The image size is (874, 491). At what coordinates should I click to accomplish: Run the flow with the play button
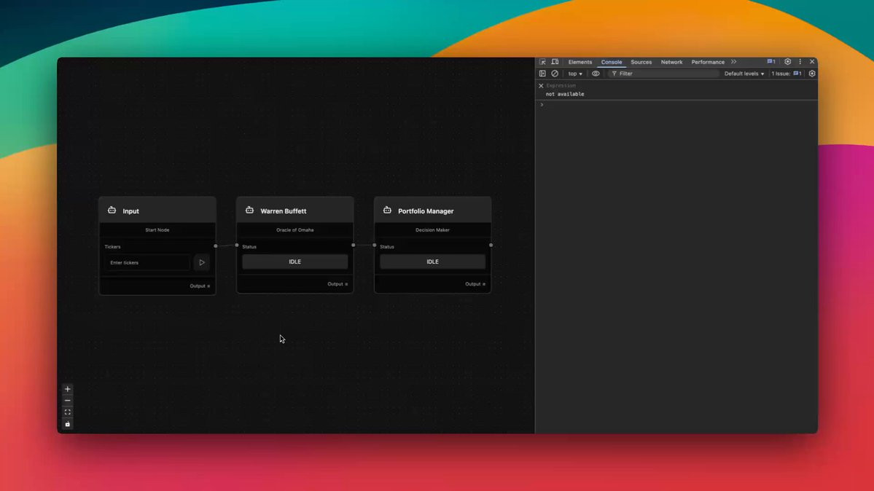[x=202, y=262]
